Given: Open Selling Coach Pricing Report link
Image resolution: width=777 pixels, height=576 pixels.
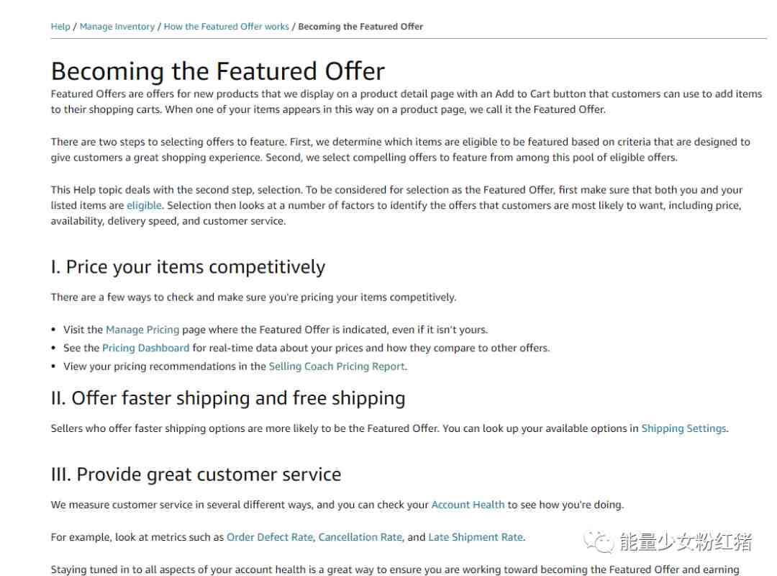Looking at the screenshot, I should (337, 366).
